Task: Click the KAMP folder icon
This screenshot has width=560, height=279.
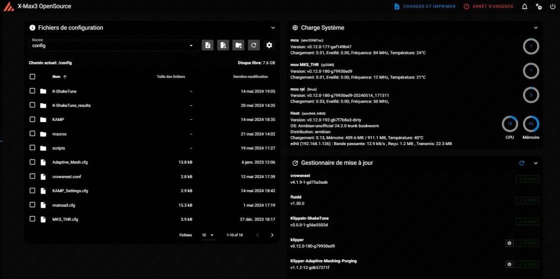Action: tap(43, 120)
